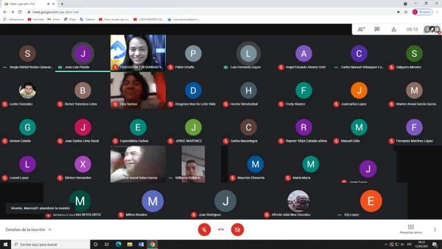Select the Elsa Santos video tile
The height and width of the screenshot is (249, 442).
pos(138,90)
